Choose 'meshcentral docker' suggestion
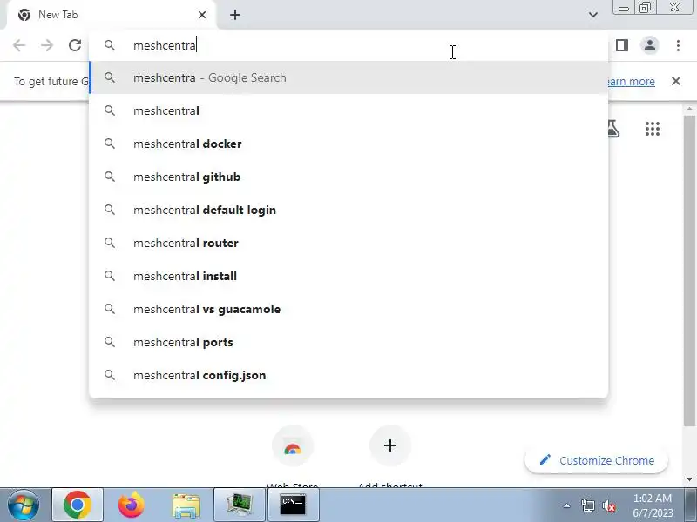Image resolution: width=697 pixels, height=522 pixels. coord(348,144)
